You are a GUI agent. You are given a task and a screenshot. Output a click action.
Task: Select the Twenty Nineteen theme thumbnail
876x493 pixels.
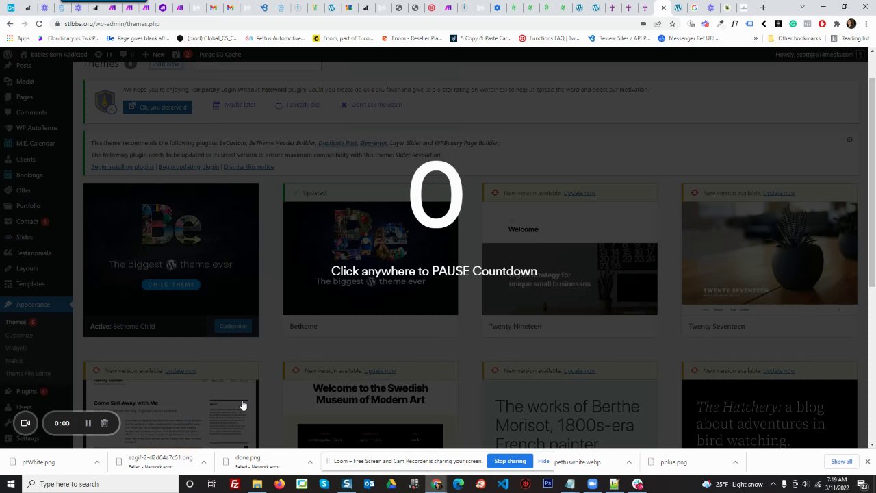(x=569, y=259)
